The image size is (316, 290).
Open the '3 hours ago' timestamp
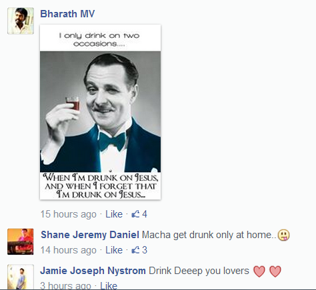pos(66,285)
